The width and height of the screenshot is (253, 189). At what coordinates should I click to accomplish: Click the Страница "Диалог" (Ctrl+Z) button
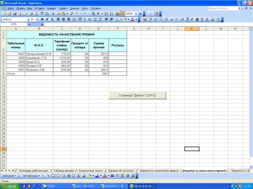point(137,95)
